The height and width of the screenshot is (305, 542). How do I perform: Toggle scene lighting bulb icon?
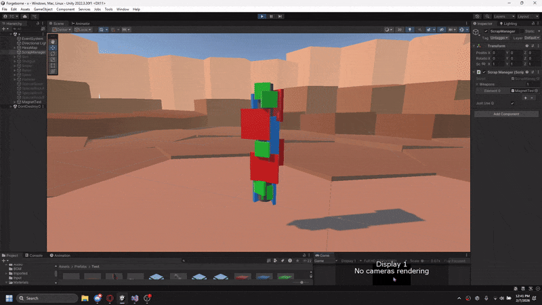click(410, 30)
